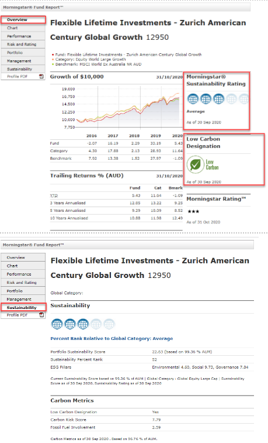Go to Portfolio in the lower report
This screenshot has width=268, height=443.
(23, 291)
